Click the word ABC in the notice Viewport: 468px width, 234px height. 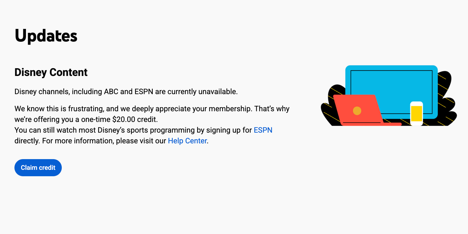coord(111,91)
